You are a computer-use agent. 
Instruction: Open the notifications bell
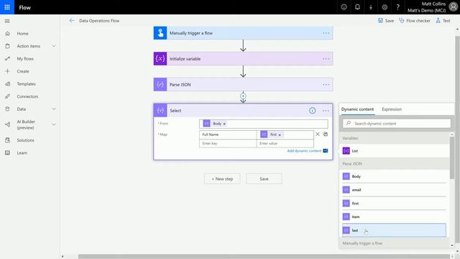[x=357, y=7]
